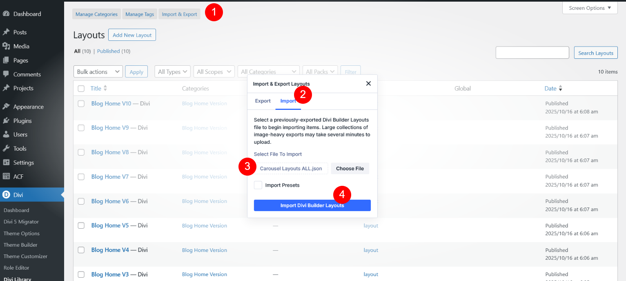Click the Media icon in sidebar
The image size is (626, 281).
pyautogui.click(x=6, y=46)
